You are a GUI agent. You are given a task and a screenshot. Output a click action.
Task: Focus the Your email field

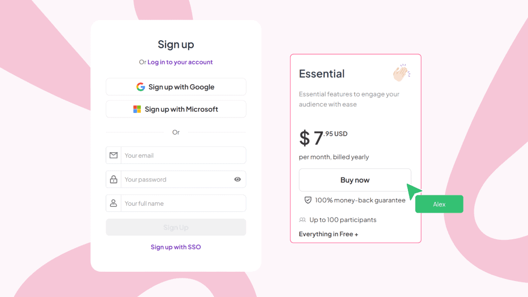(x=183, y=155)
